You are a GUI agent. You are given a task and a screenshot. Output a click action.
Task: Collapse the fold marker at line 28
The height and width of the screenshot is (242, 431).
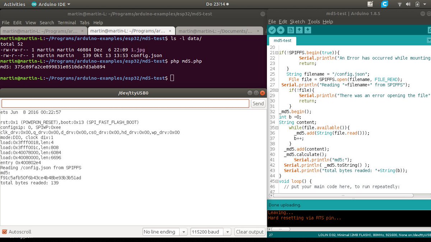[x=277, y=90]
